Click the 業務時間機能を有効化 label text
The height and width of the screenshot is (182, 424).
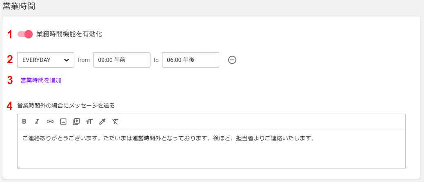click(69, 34)
